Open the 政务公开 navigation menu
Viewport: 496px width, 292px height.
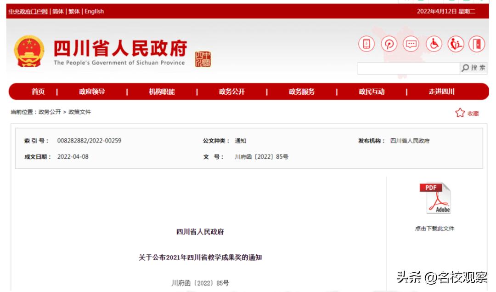[233, 92]
